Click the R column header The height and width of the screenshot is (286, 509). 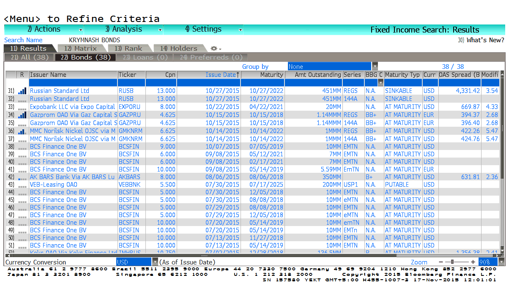(22, 75)
